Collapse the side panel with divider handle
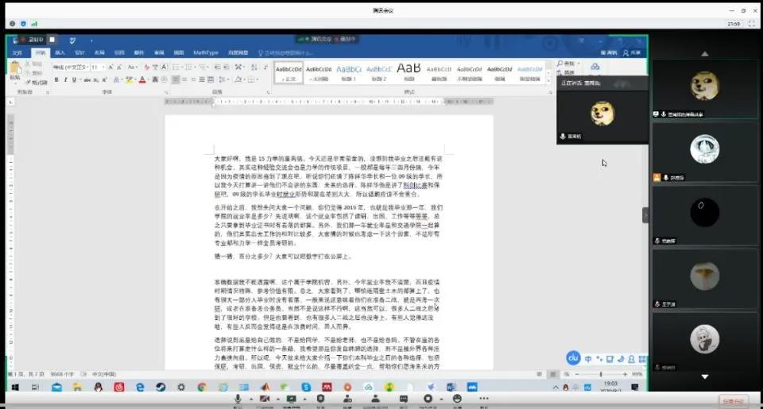 [645, 215]
